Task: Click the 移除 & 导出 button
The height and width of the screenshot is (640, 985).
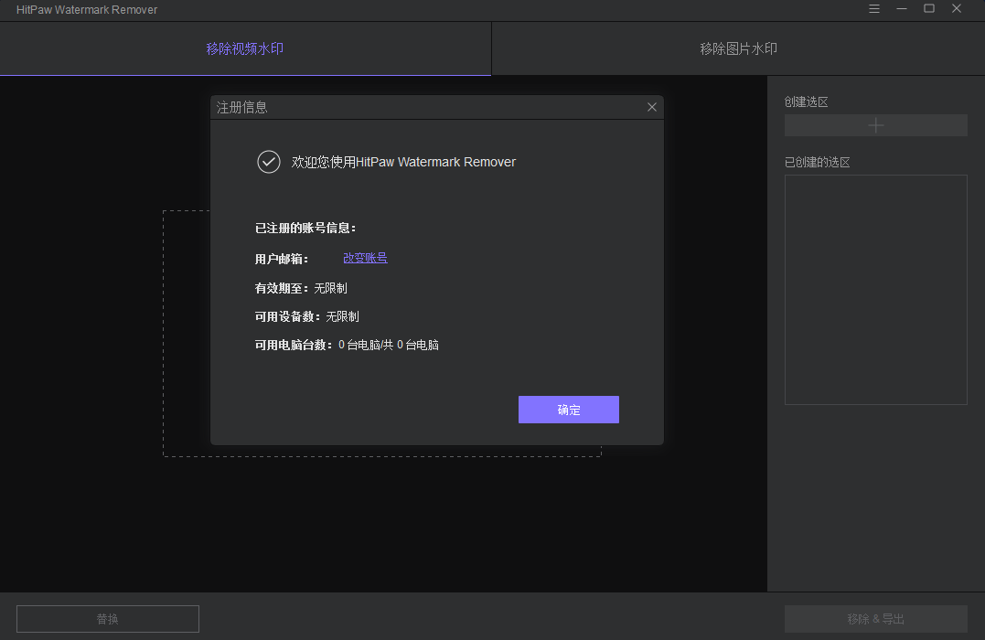Action: click(875, 619)
